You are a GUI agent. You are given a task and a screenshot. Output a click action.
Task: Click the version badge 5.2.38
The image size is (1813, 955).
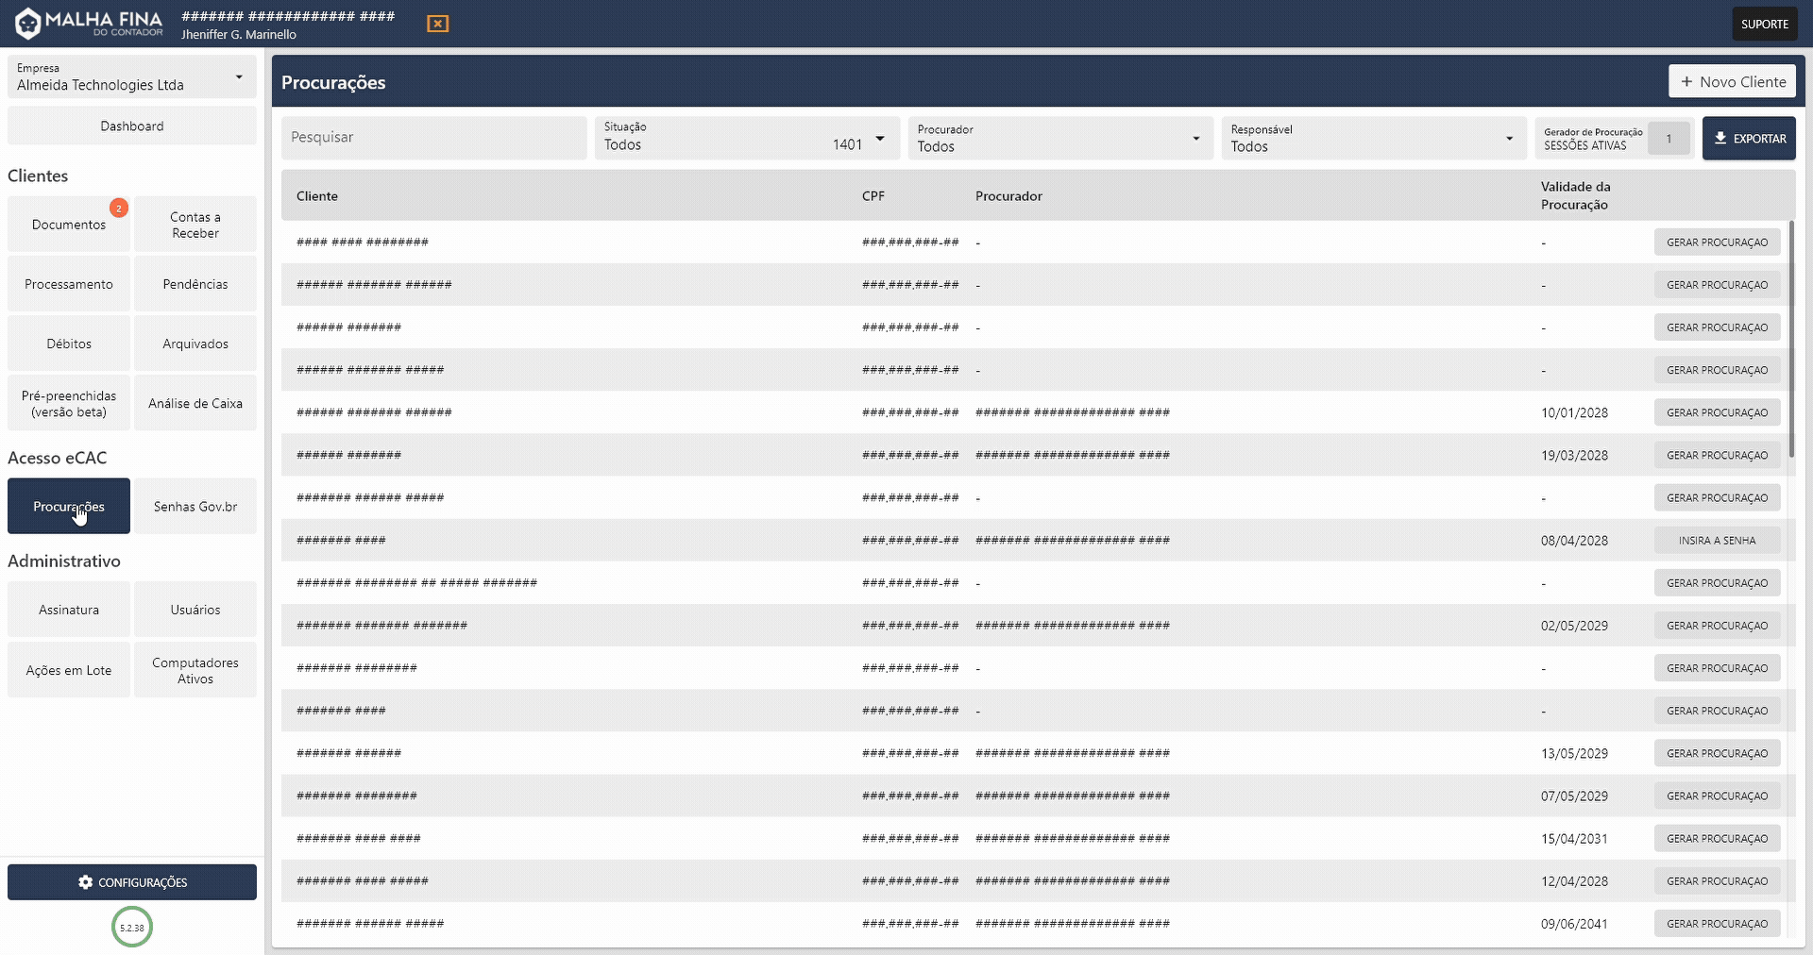coord(131,927)
